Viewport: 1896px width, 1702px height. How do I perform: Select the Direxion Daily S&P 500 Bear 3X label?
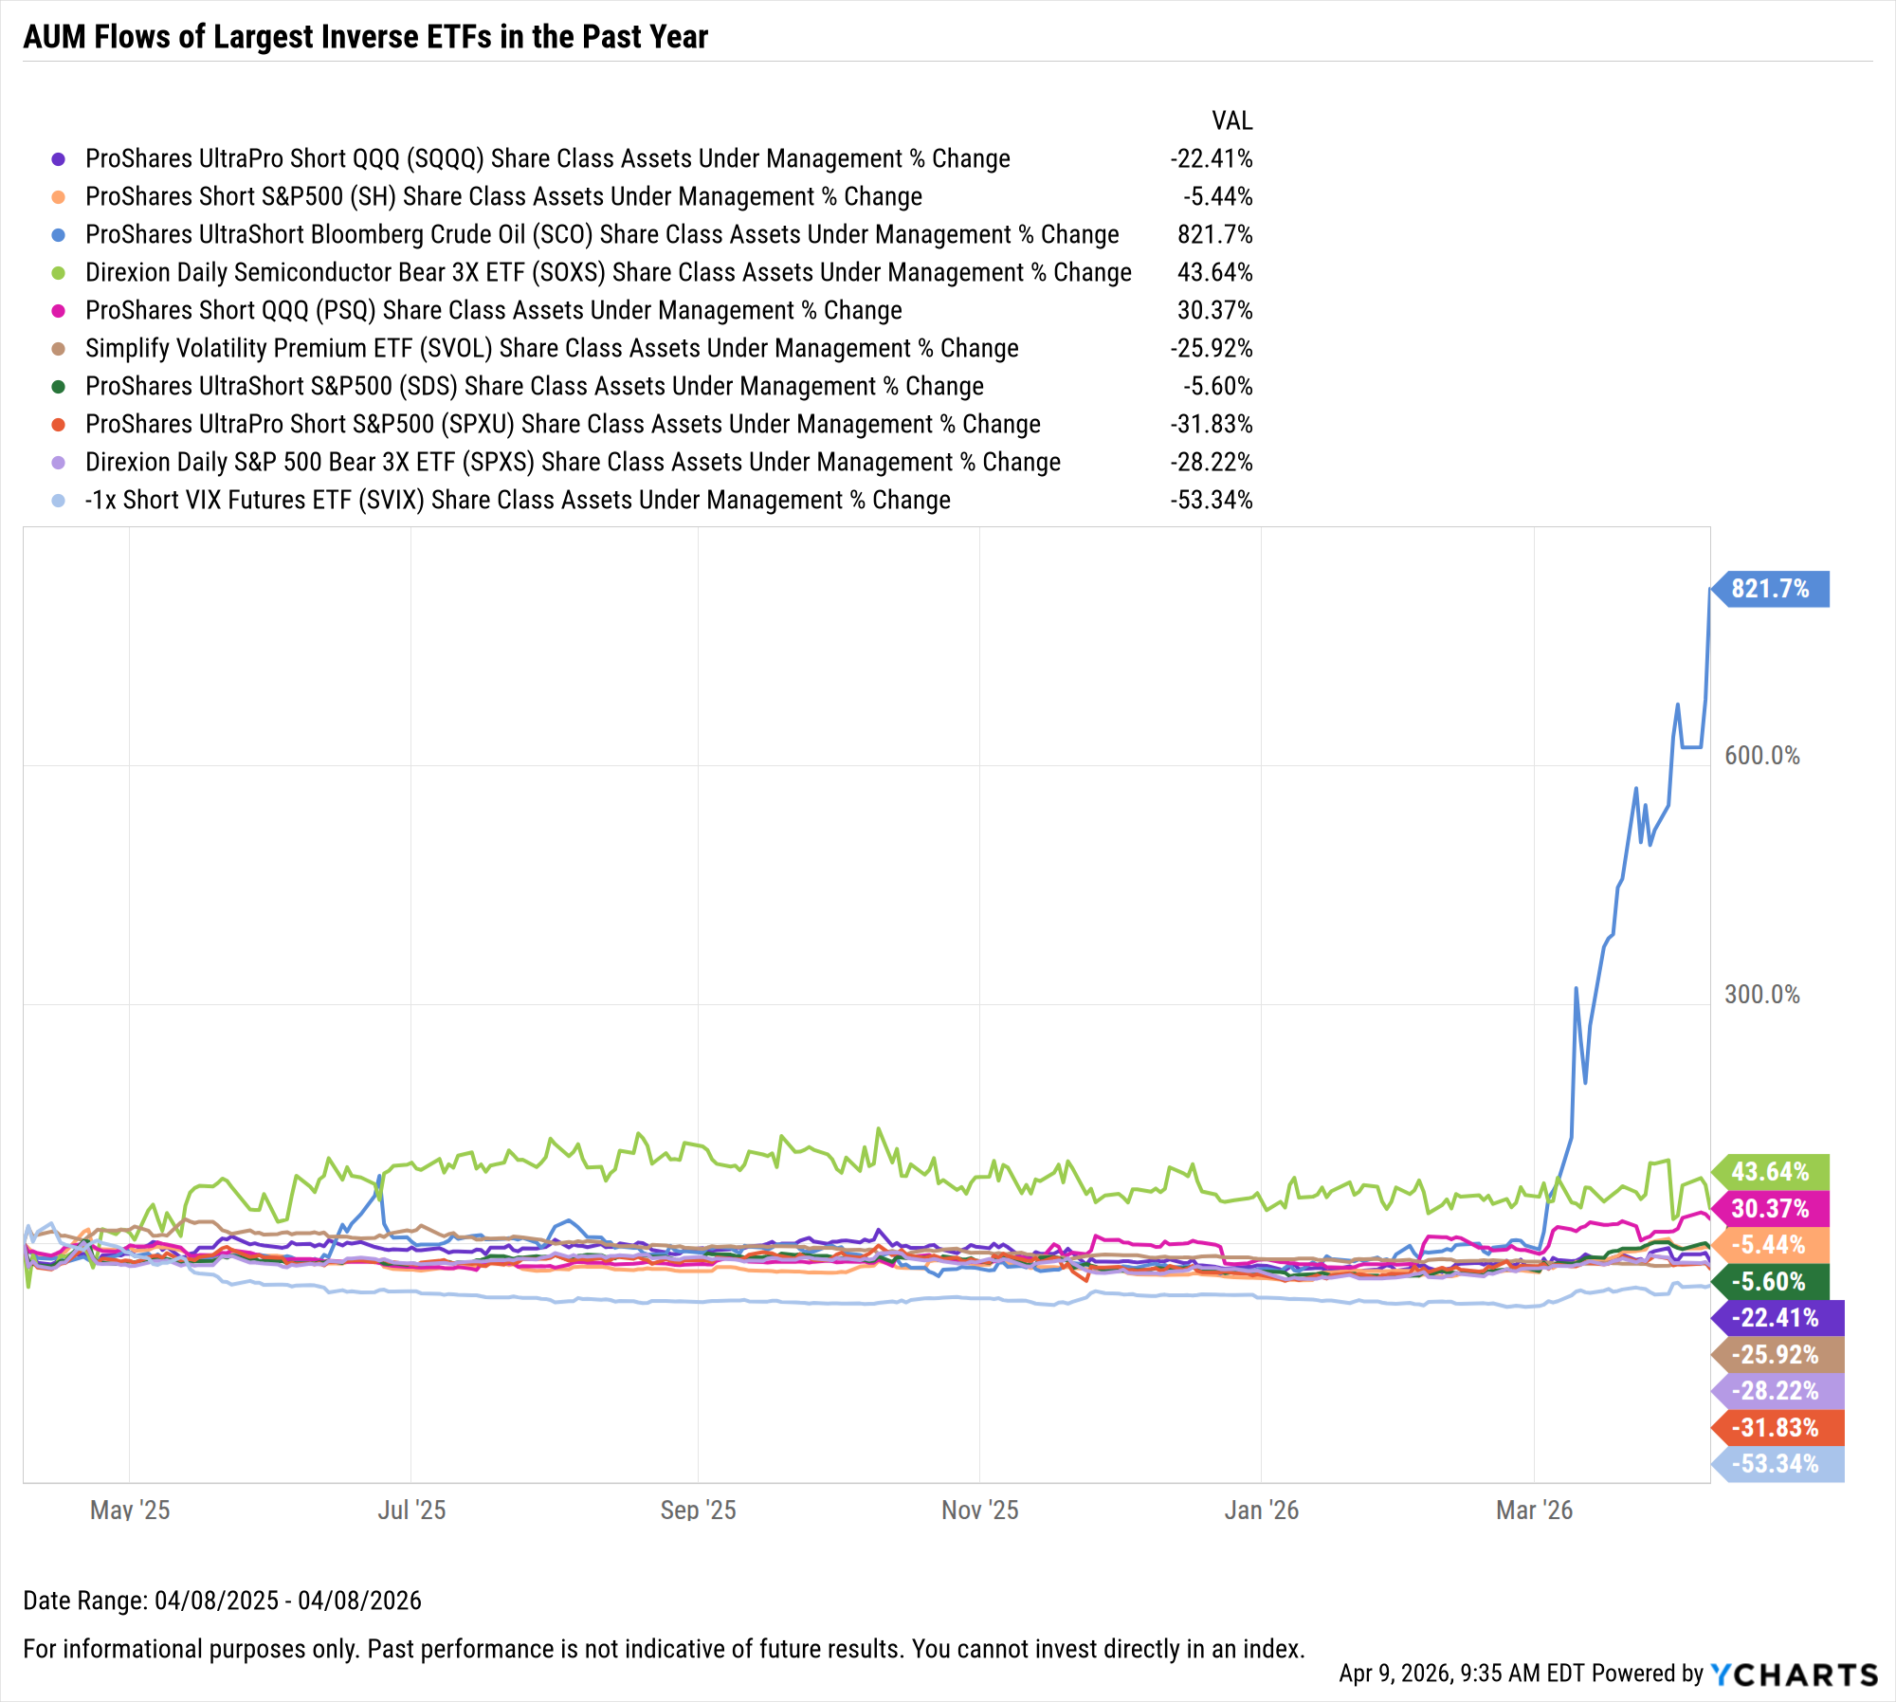pyautogui.click(x=573, y=463)
